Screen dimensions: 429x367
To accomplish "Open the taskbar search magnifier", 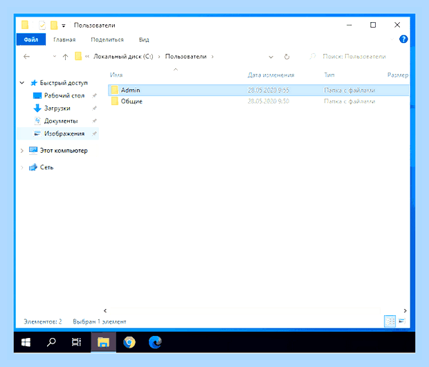I will click(x=51, y=342).
